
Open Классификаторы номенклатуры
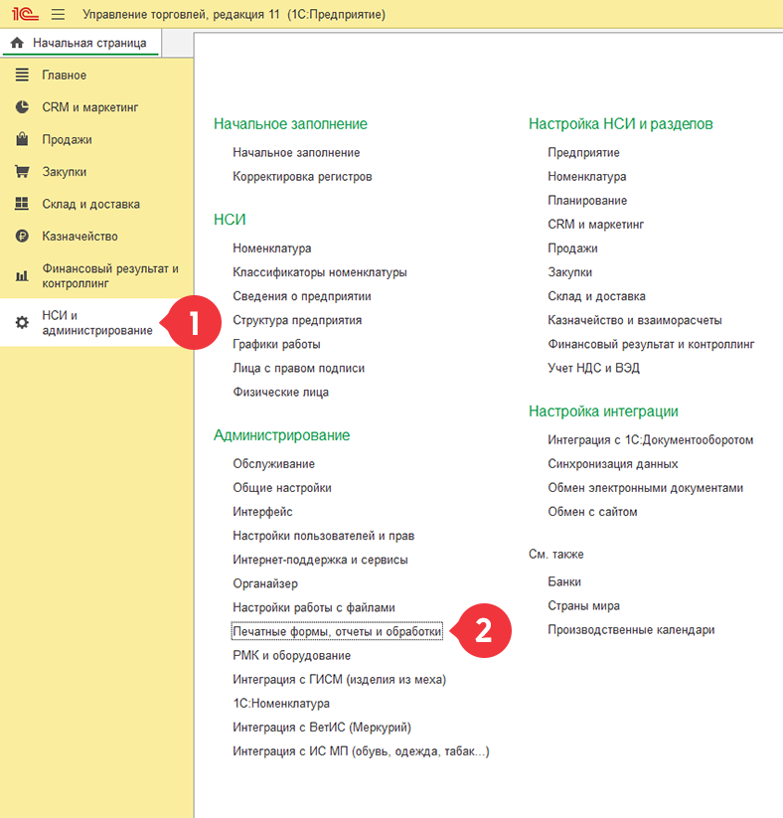tap(320, 272)
